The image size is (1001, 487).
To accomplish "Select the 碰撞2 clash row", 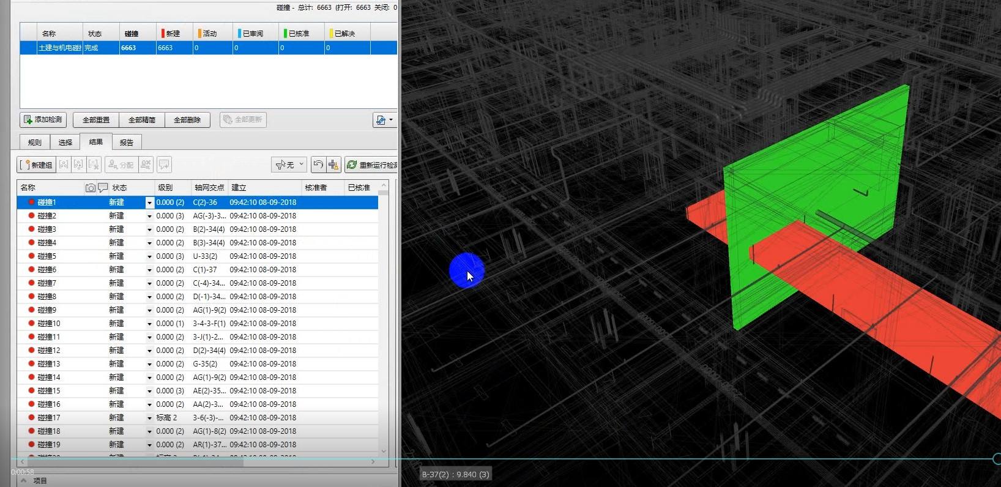I will (198, 216).
